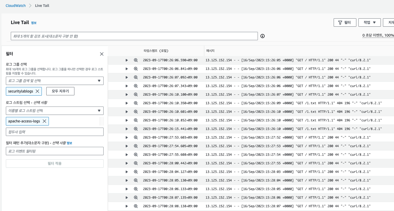Expand log row 00:26:10.350

[x=127, y=103]
